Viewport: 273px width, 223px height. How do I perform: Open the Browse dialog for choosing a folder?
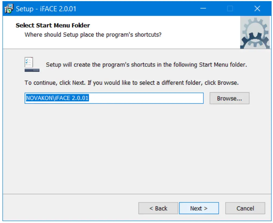coord(230,98)
